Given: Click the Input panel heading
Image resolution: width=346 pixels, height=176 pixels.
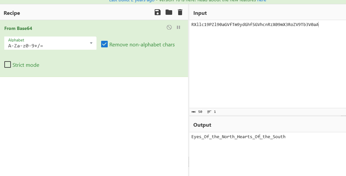Looking at the screenshot, I should click(200, 13).
